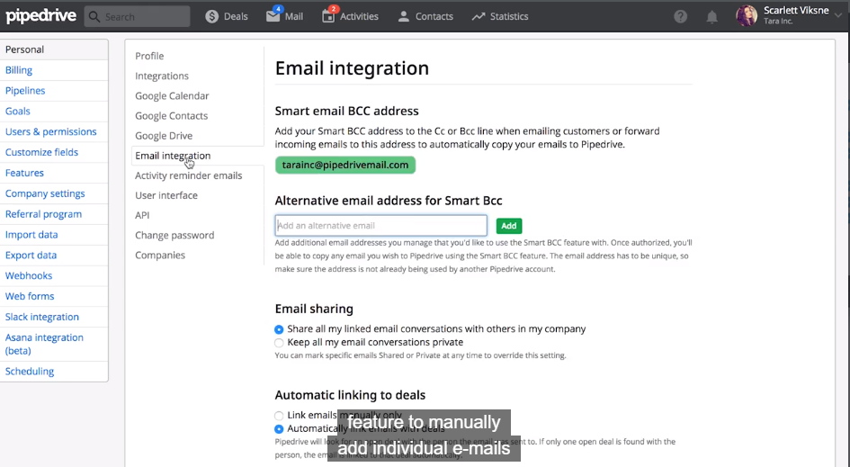Open Google Calendar settings
The height and width of the screenshot is (467, 850).
[172, 96]
